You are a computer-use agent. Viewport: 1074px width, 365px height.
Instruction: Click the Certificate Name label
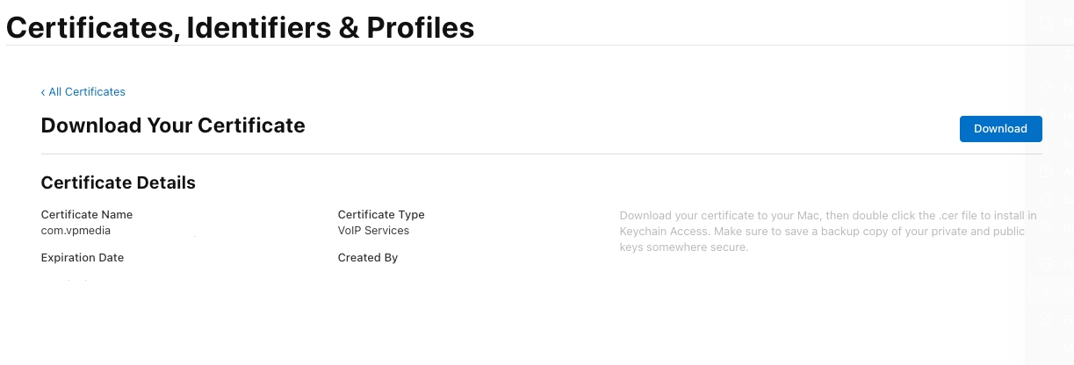coord(86,214)
